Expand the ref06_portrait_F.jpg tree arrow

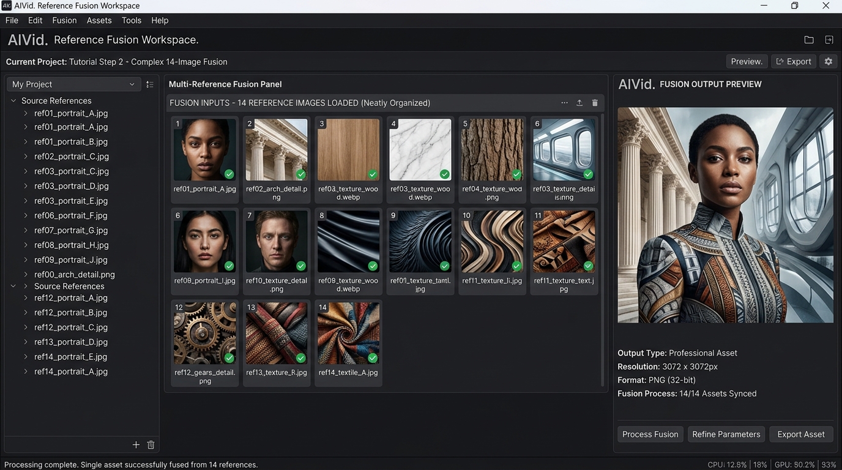click(x=26, y=215)
